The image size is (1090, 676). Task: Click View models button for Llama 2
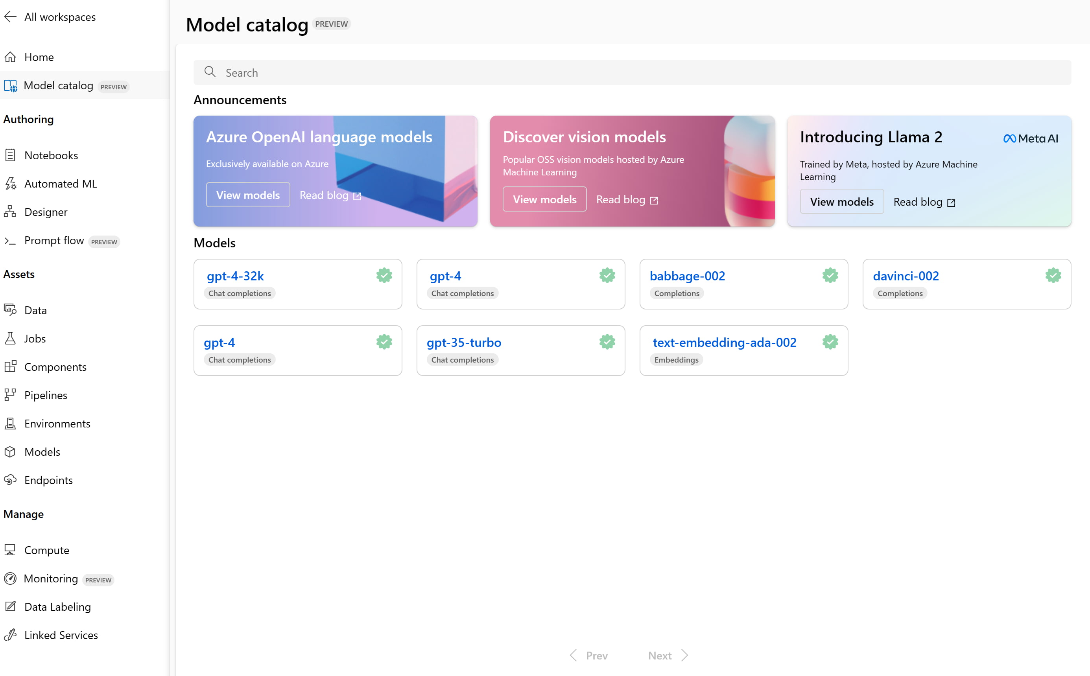click(842, 202)
